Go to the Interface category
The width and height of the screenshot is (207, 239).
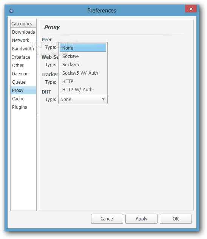[23, 57]
